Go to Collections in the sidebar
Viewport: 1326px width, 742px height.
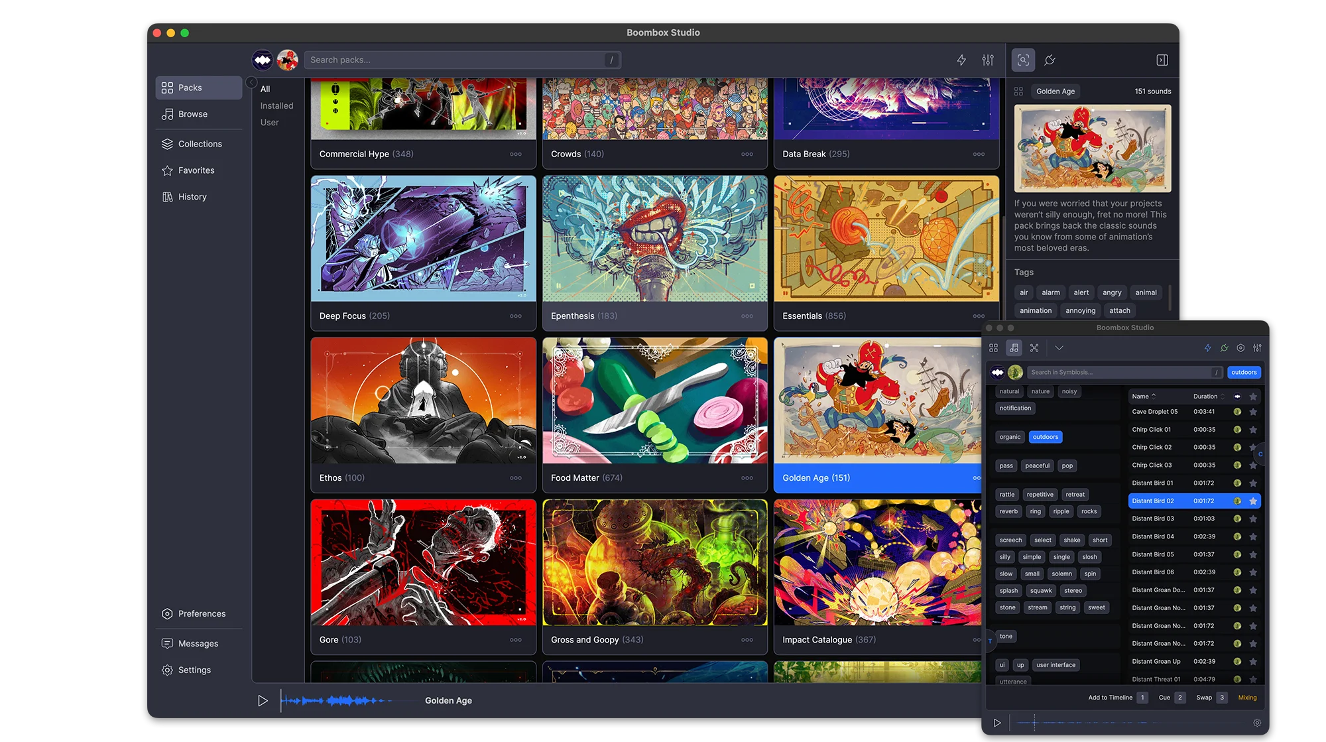coord(198,144)
